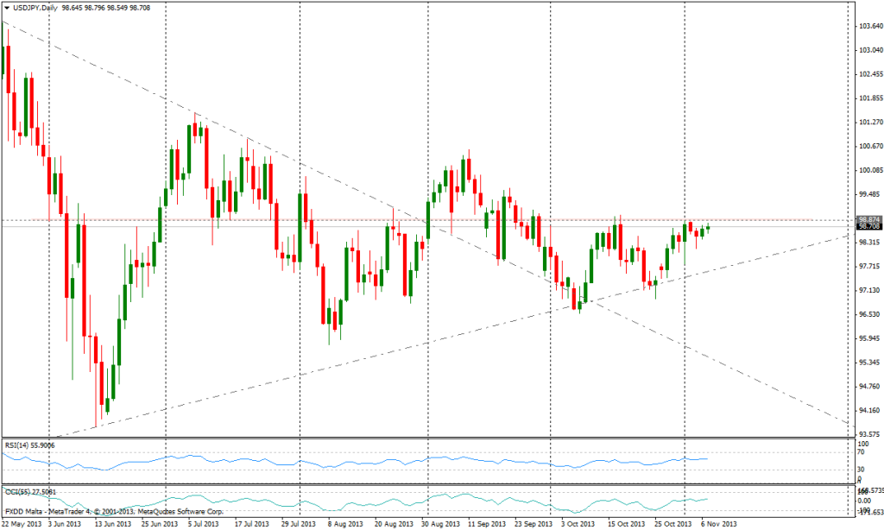884x530 pixels.
Task: Click the RSI 70 level label
Action: [x=861, y=451]
